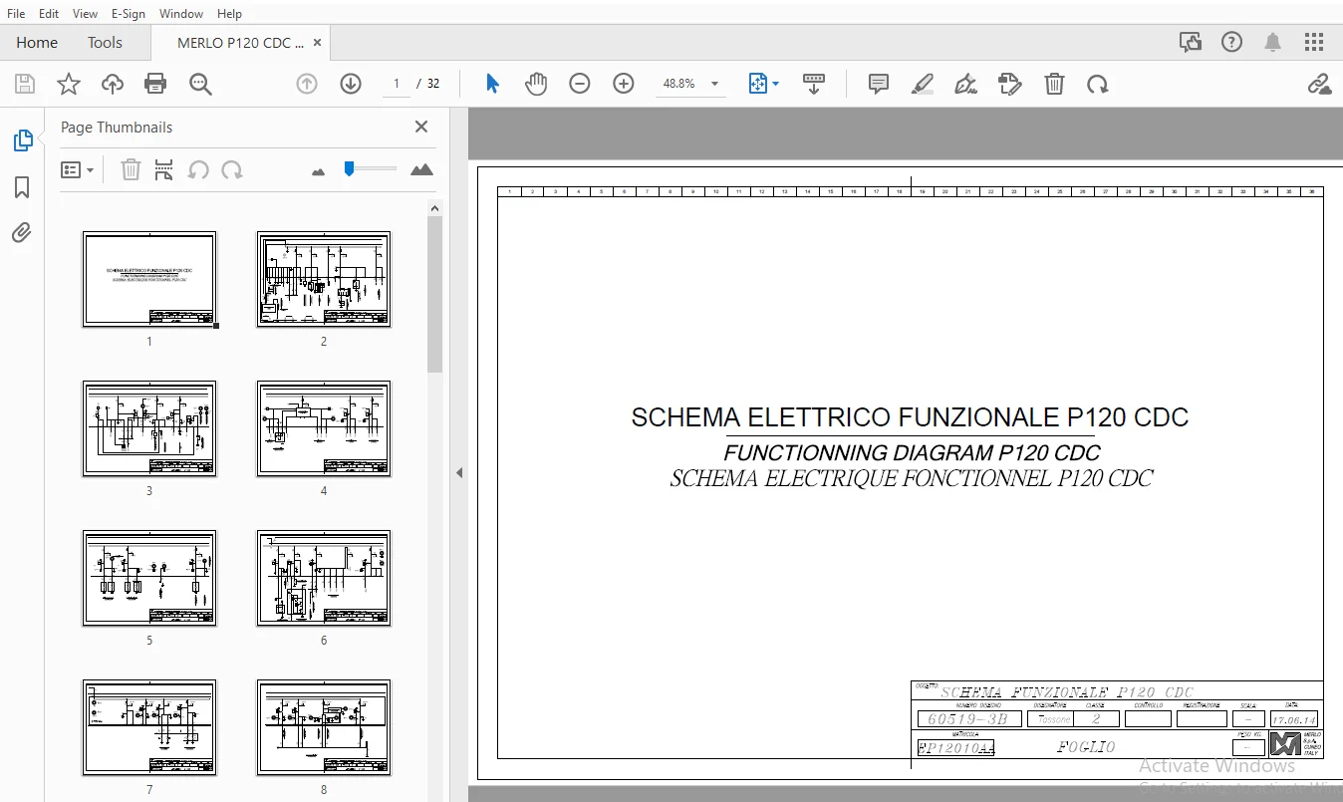Reduce thumbnail size small mountain icon
1343x802 pixels.
click(x=319, y=171)
